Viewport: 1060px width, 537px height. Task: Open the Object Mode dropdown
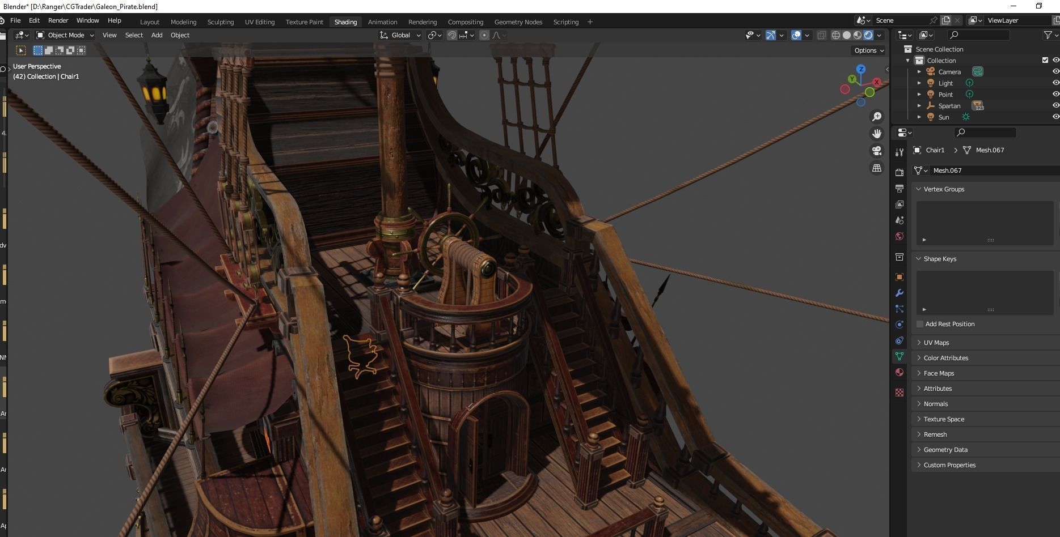pyautogui.click(x=65, y=35)
